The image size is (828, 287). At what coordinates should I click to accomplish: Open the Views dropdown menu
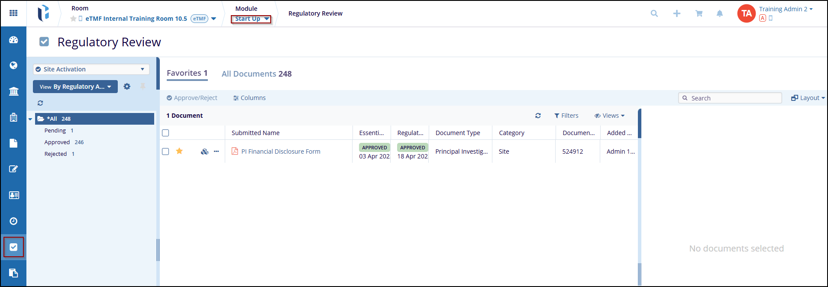[609, 116]
